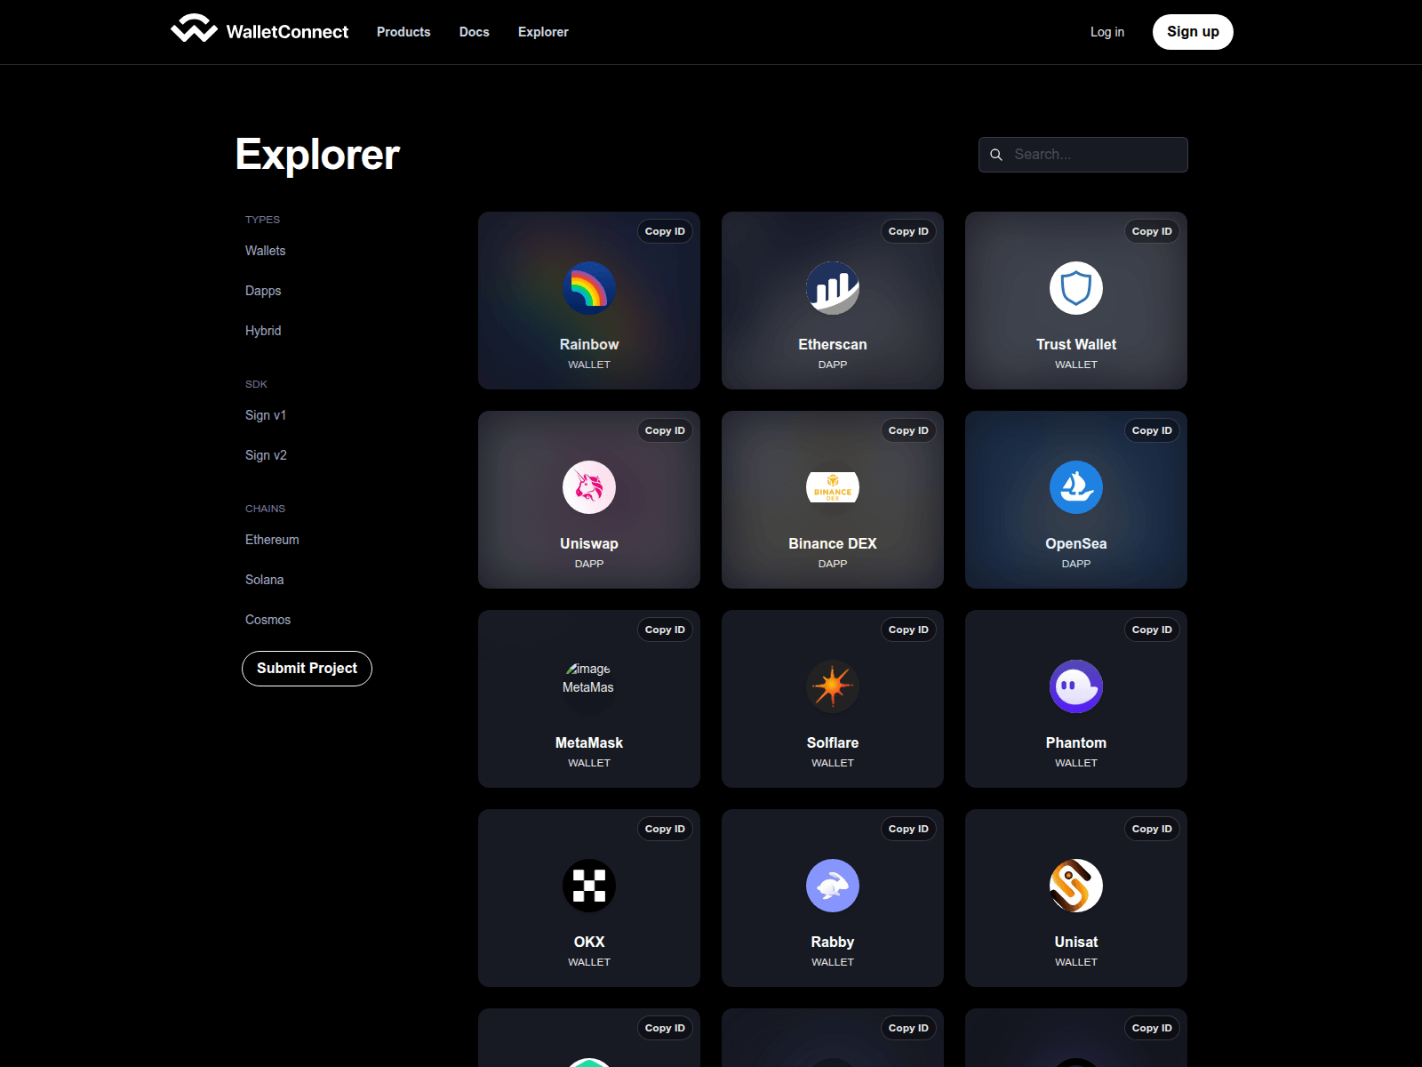The image size is (1422, 1067).
Task: Click the Etherscan chart icon
Action: pos(833,288)
